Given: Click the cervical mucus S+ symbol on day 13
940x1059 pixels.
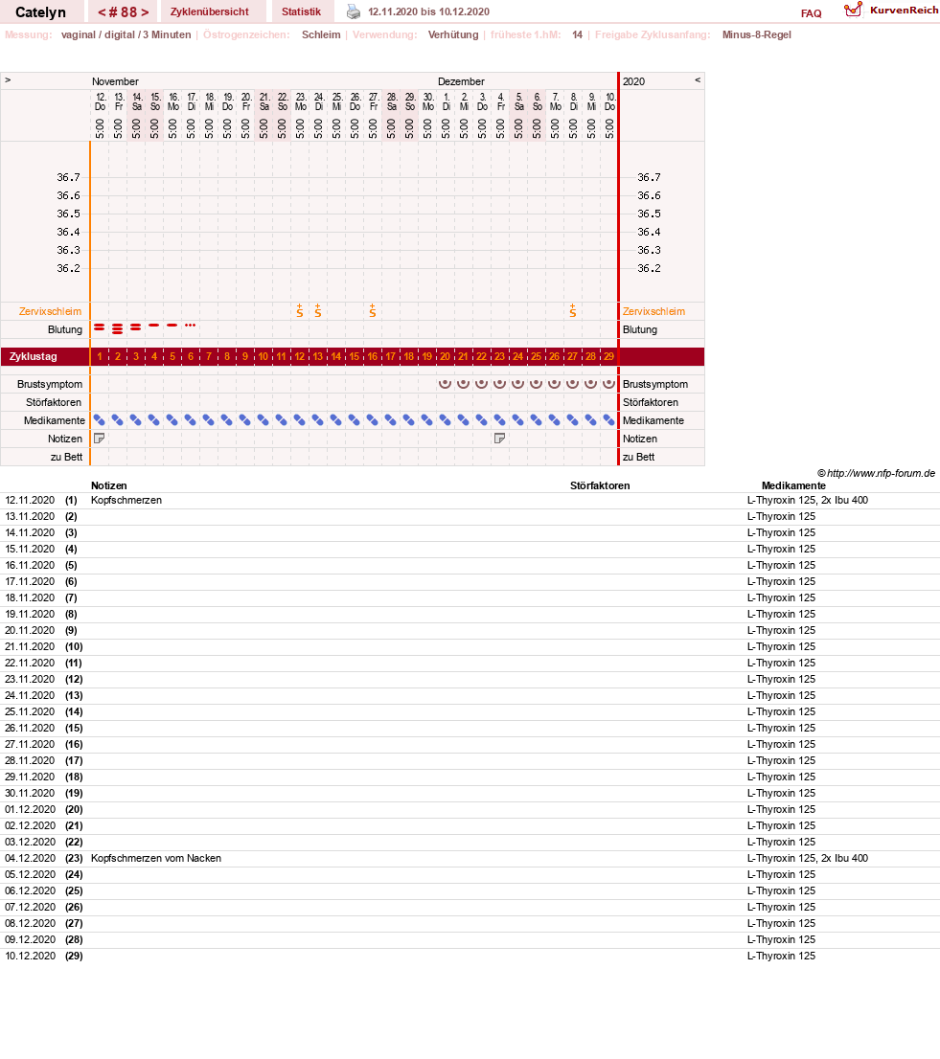Looking at the screenshot, I should [x=318, y=310].
